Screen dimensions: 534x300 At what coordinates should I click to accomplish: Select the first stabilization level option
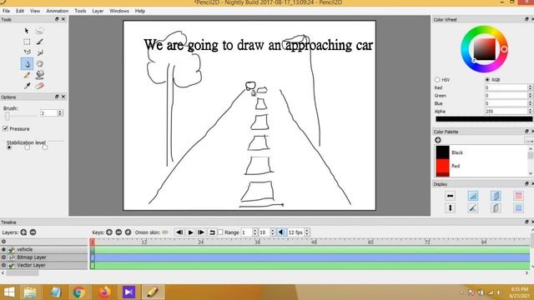click(x=9, y=147)
